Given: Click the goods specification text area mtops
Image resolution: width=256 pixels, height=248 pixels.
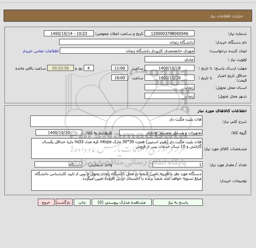Looking at the screenshot, I should (117, 148).
